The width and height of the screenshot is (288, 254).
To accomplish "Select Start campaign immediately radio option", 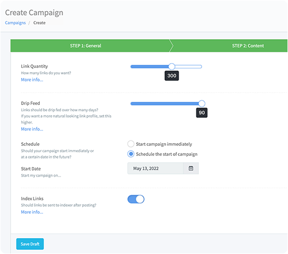I will [x=131, y=144].
